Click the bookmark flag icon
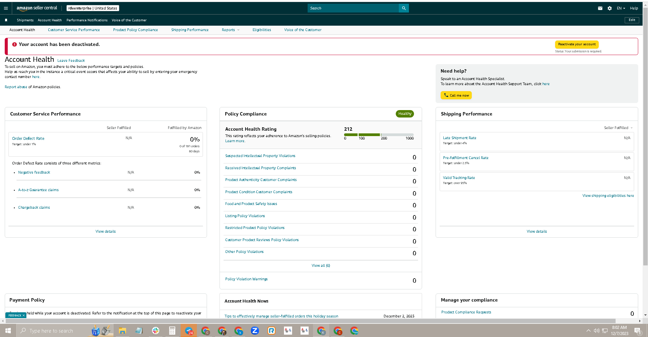 pos(6,20)
